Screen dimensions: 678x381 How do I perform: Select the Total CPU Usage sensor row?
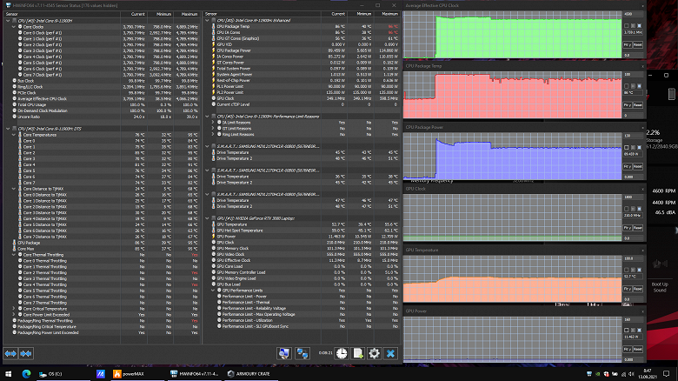coord(102,104)
